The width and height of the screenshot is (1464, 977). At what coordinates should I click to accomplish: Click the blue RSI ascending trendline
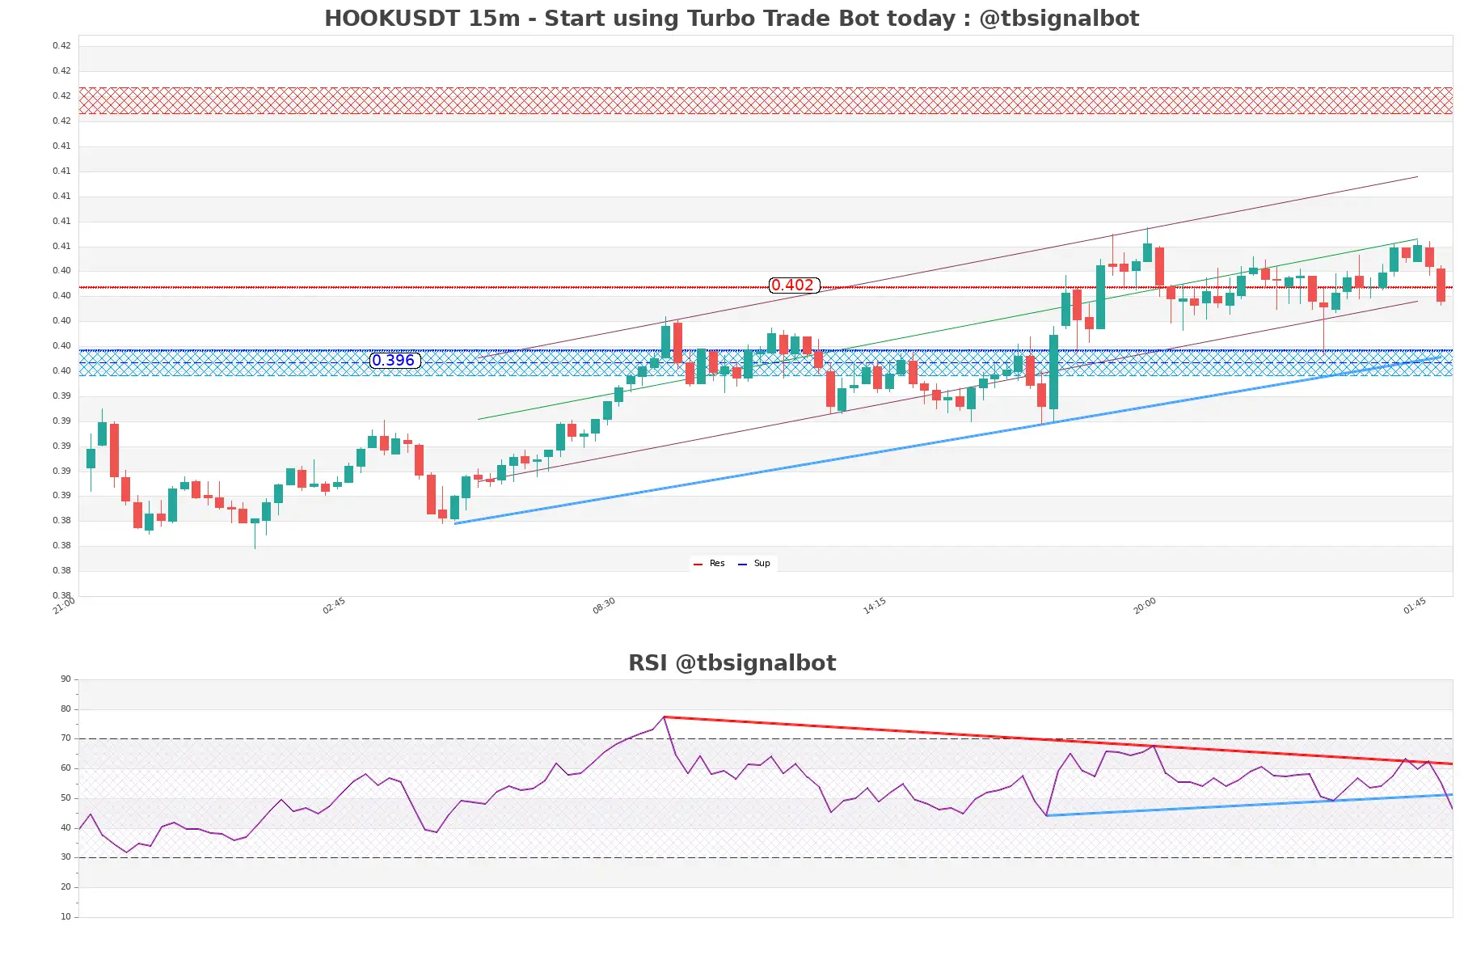click(1249, 805)
